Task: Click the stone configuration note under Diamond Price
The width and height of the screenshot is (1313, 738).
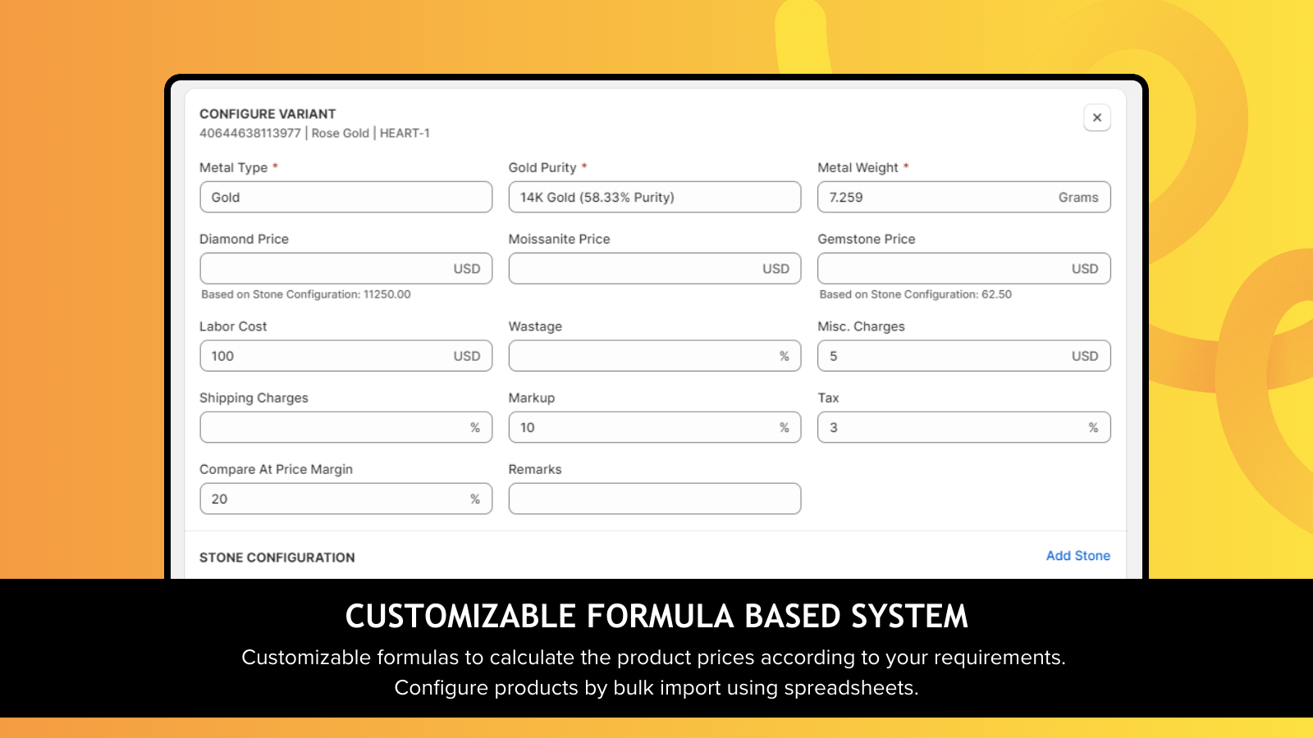Action: click(x=305, y=294)
